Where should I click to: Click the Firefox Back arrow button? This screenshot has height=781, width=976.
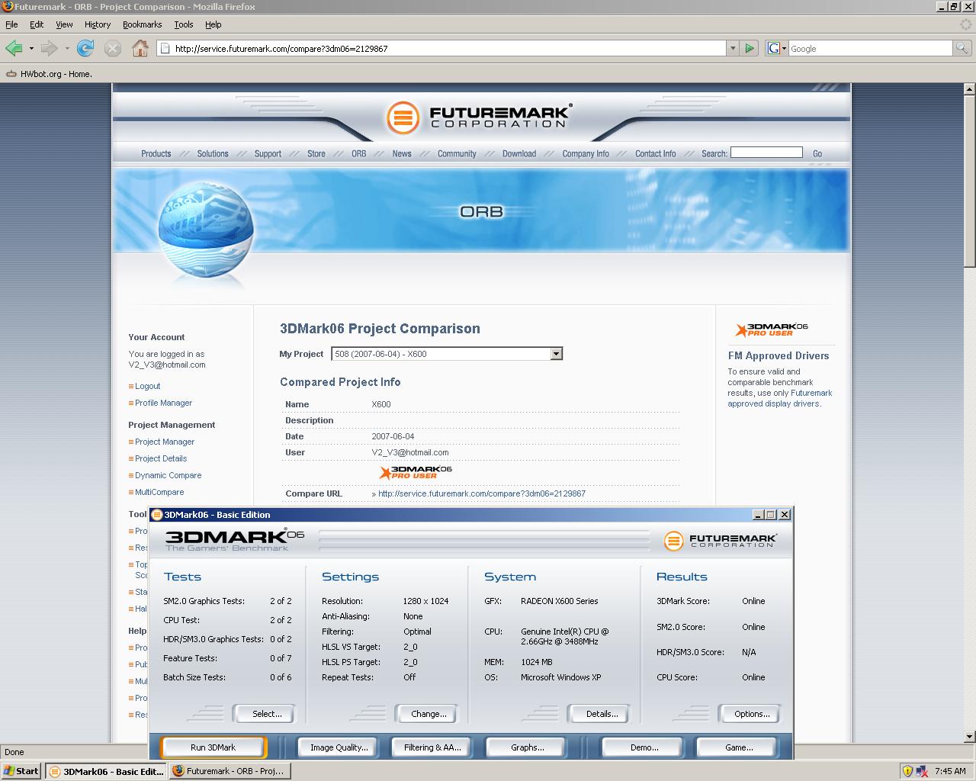pos(14,48)
